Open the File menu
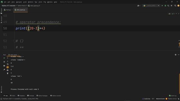180x101 pixels. tap(5, 2)
